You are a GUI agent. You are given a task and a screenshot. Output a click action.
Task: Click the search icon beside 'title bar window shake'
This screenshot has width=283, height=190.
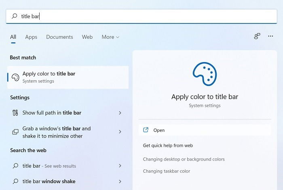pos(15,181)
